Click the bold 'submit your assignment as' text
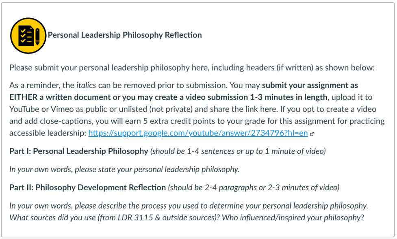The image size is (397, 239). coord(310,85)
